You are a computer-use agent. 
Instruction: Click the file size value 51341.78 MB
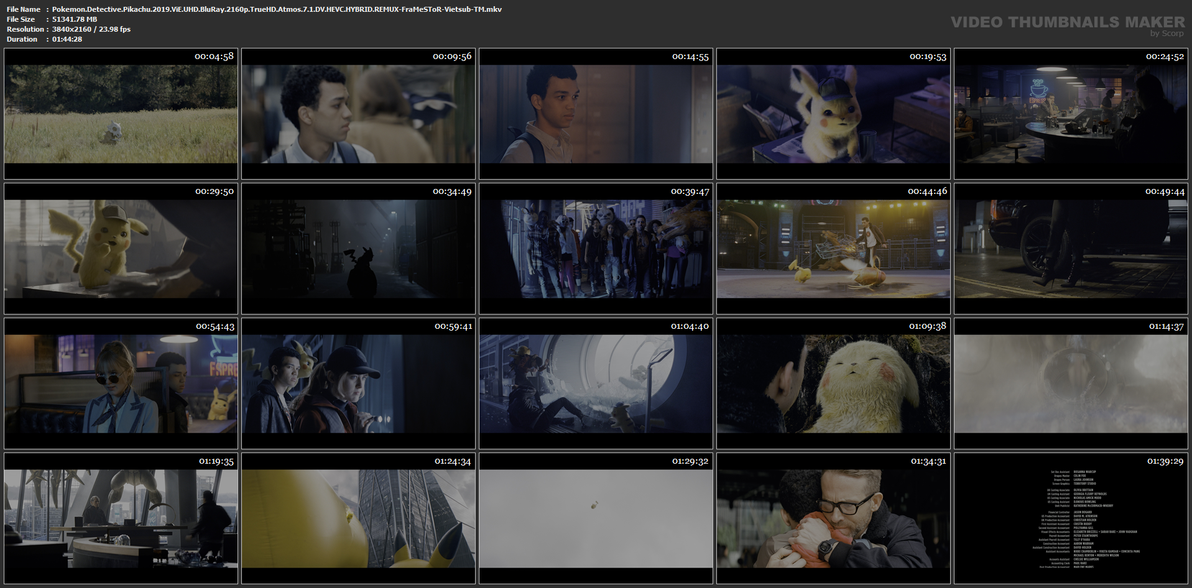pyautogui.click(x=75, y=19)
